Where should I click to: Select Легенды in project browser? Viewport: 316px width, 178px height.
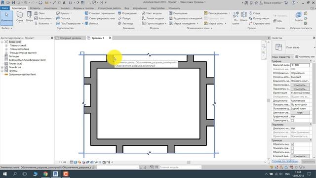(x=14, y=56)
